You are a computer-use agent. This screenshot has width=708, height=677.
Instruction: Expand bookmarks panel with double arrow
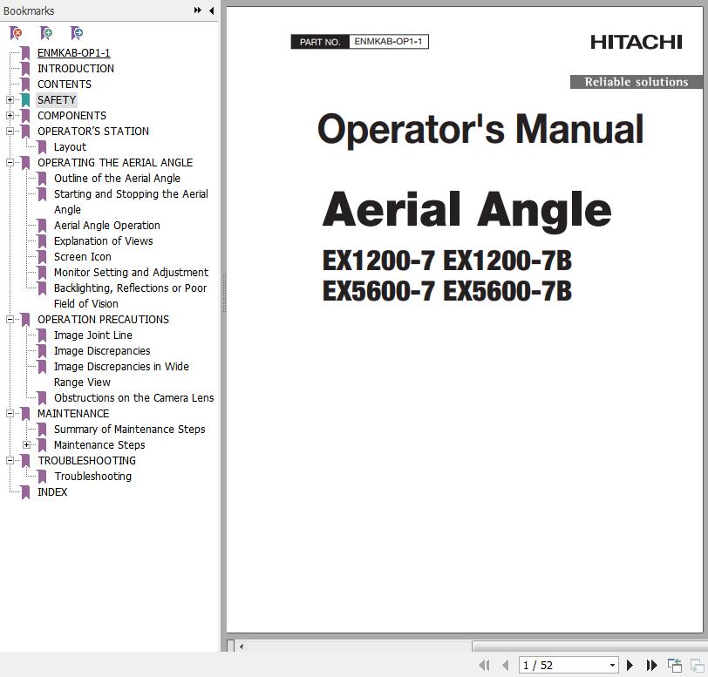pyautogui.click(x=197, y=10)
